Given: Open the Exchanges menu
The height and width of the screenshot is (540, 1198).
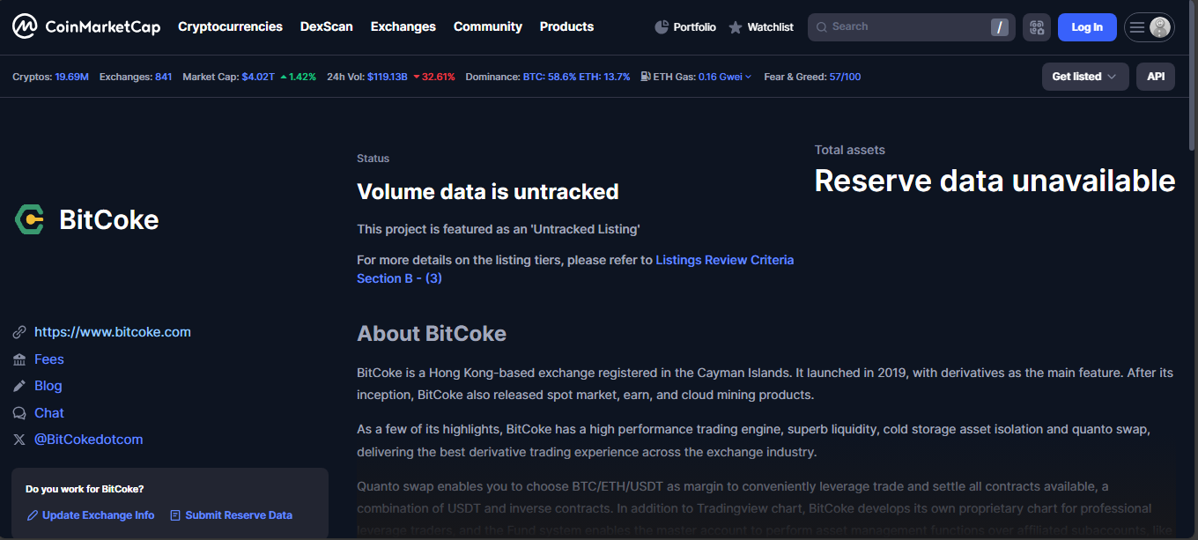Looking at the screenshot, I should point(403,26).
